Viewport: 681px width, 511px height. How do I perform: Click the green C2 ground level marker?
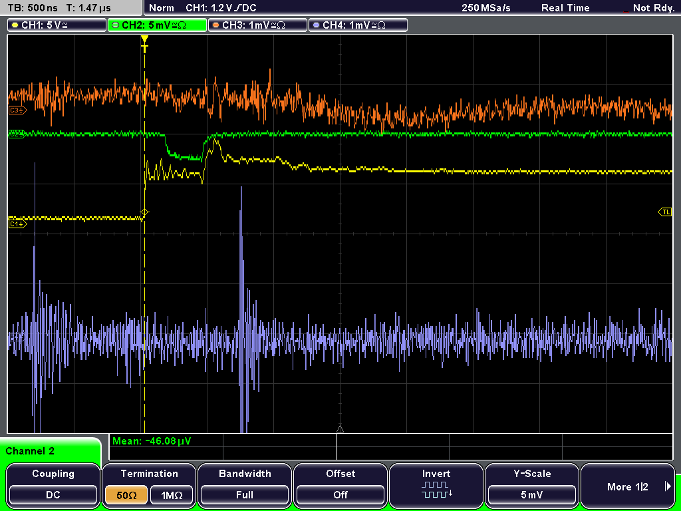tap(17, 134)
